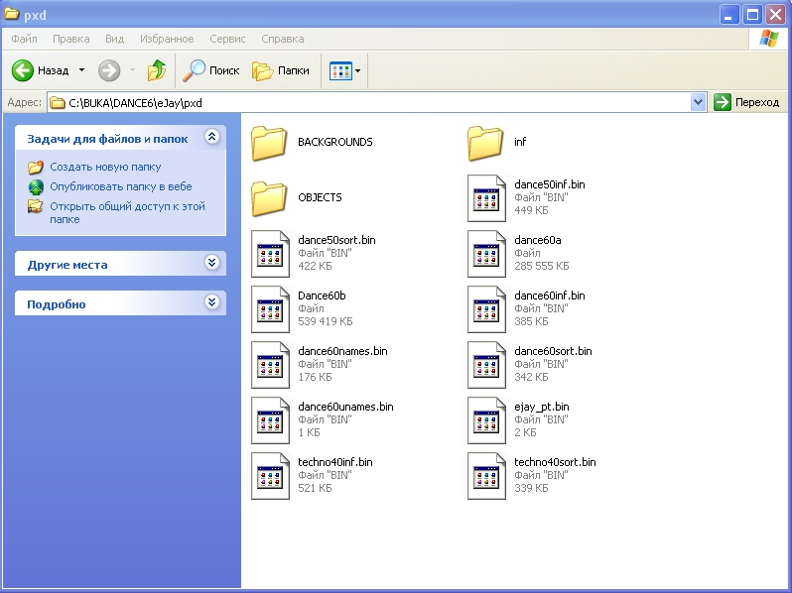Open the address bar dropdown list
This screenshot has height=593, width=792.
[698, 102]
